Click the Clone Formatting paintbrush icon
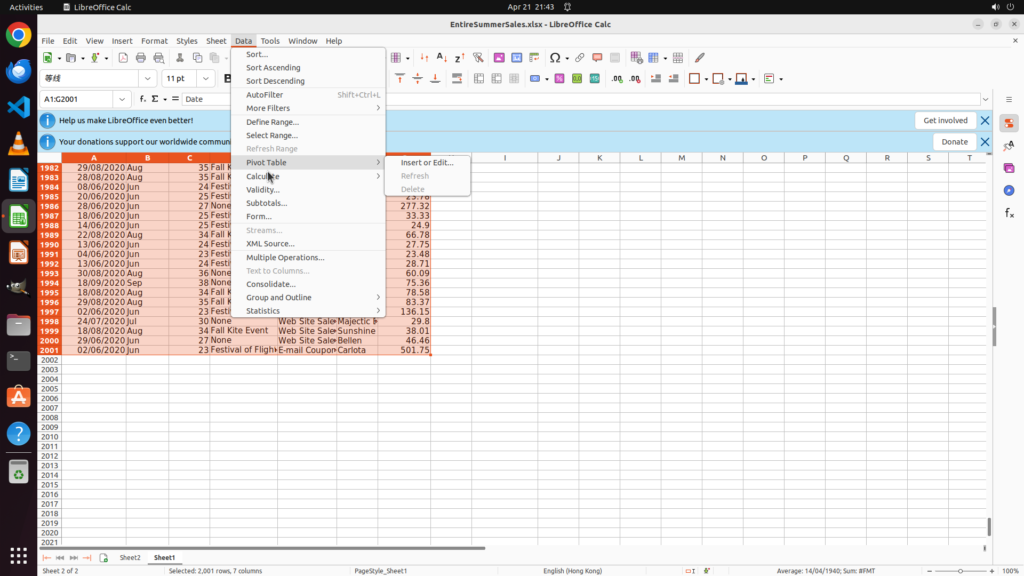Screen dimensions: 1024x576 700,58
